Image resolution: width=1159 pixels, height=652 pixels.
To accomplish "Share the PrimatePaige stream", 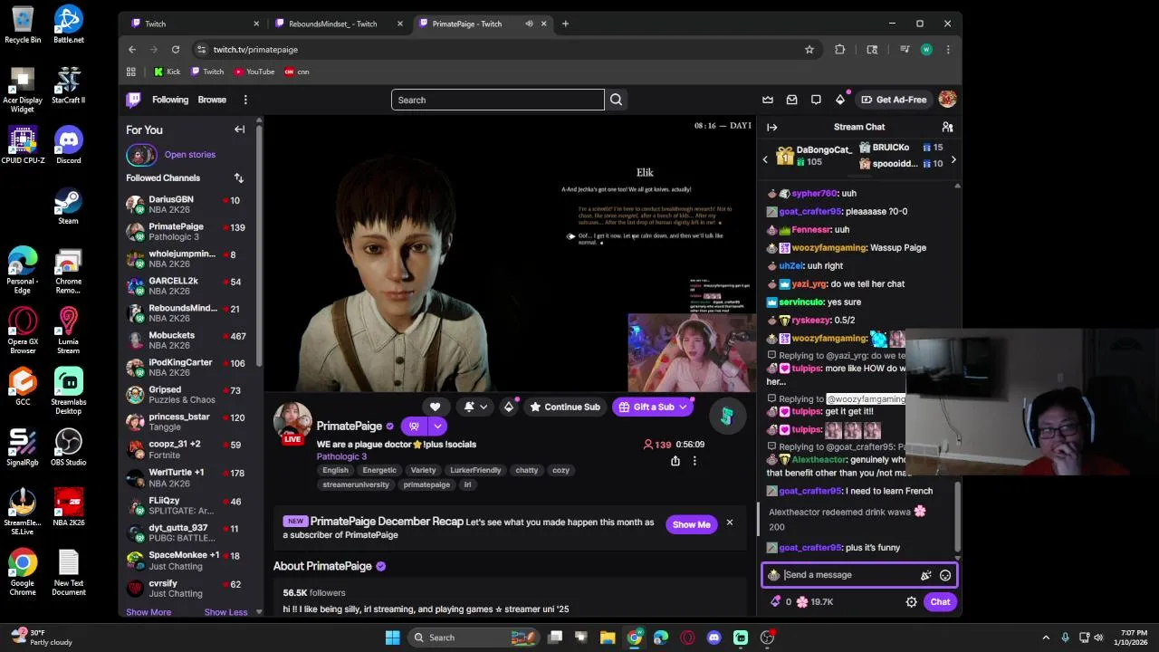I will [x=675, y=461].
